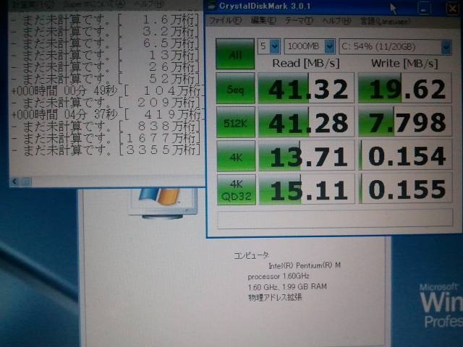Close the CrystalDiskMark window
This screenshot has height=347, width=463.
pyautogui.click(x=453, y=8)
